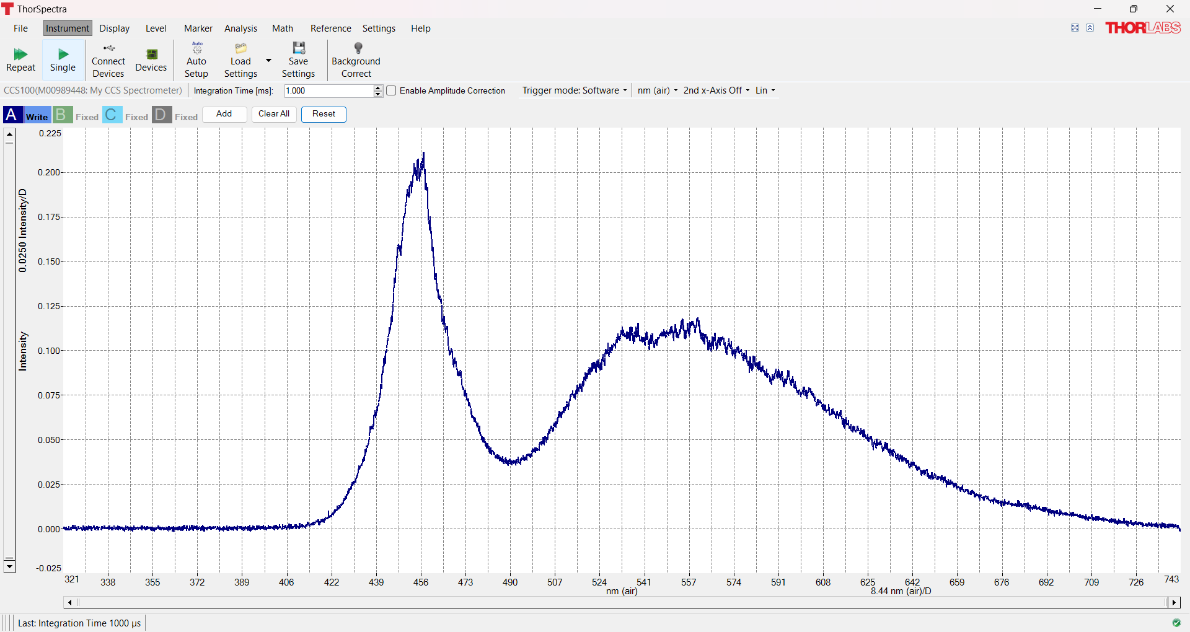The width and height of the screenshot is (1190, 632).
Task: Open the Devices panel
Action: 151,60
